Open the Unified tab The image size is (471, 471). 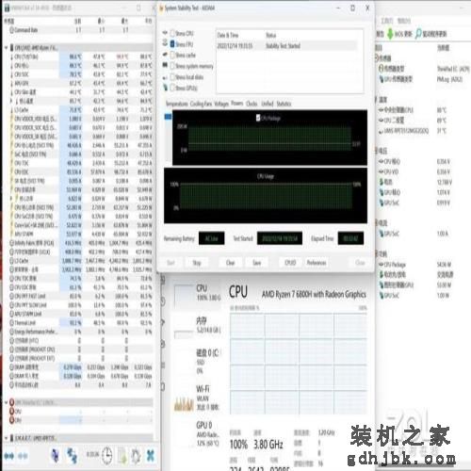tap(268, 104)
